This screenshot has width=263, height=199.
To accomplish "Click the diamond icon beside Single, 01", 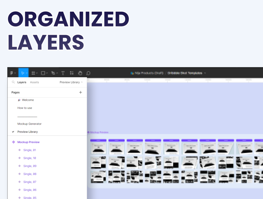I will (19, 150).
